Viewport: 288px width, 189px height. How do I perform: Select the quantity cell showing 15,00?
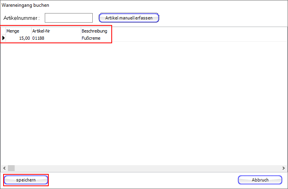coord(18,39)
